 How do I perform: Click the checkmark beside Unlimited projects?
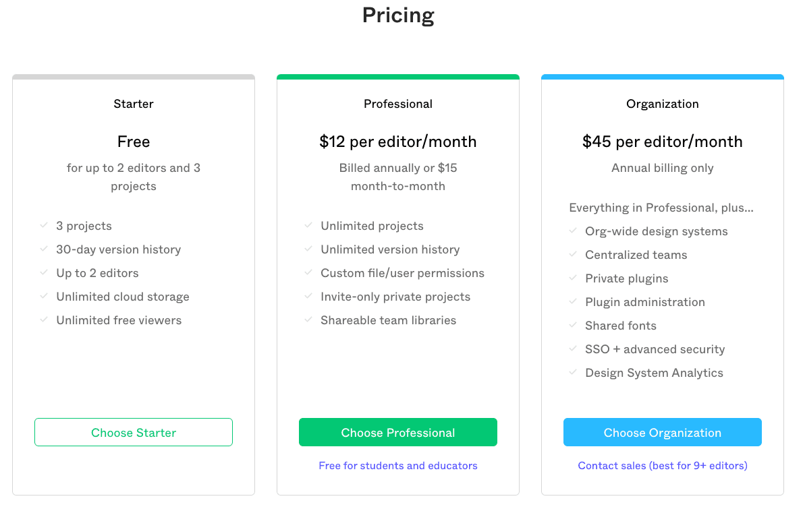pyautogui.click(x=308, y=226)
